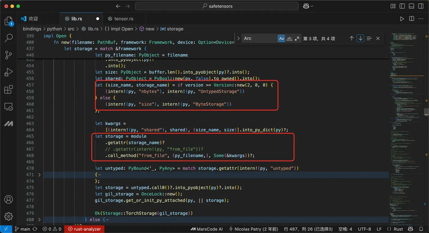The height and width of the screenshot is (233, 429).
Task: Toggle Match Whole Word in find widget
Action: click(289, 38)
